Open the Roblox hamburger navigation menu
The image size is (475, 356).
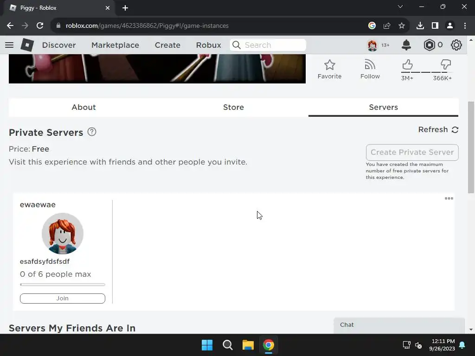tap(9, 45)
